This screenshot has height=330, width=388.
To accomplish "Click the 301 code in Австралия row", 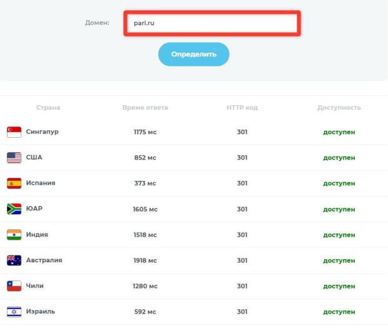I will click(x=242, y=260).
